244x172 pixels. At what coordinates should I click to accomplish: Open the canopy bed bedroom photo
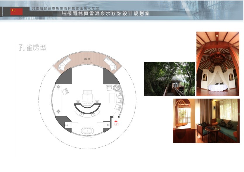(x=218, y=64)
